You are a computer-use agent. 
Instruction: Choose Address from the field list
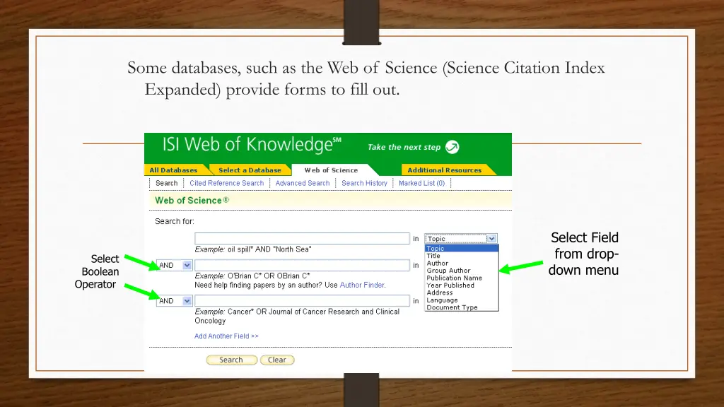click(461, 293)
